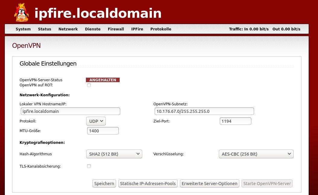This screenshot has height=195, width=318.
Task: Click the MTU-Größe input field
Action: click(103, 131)
